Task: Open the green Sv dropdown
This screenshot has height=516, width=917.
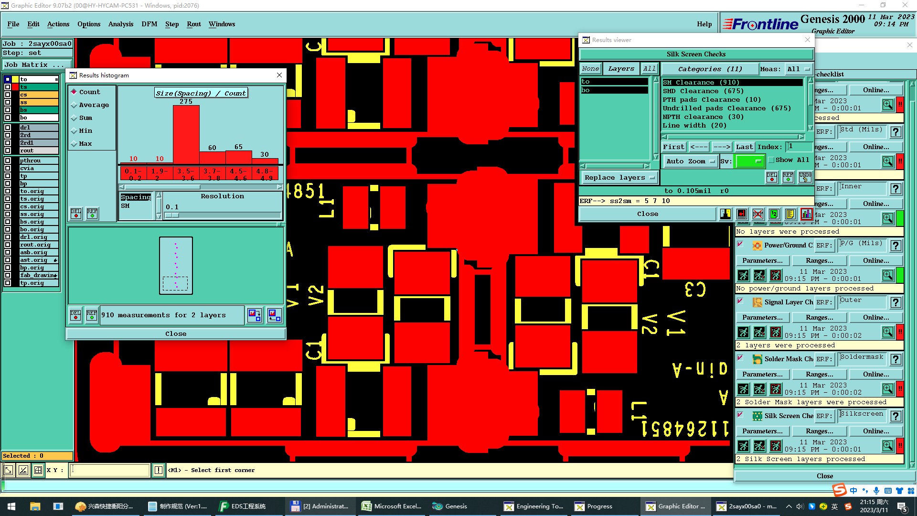Action: [x=749, y=161]
